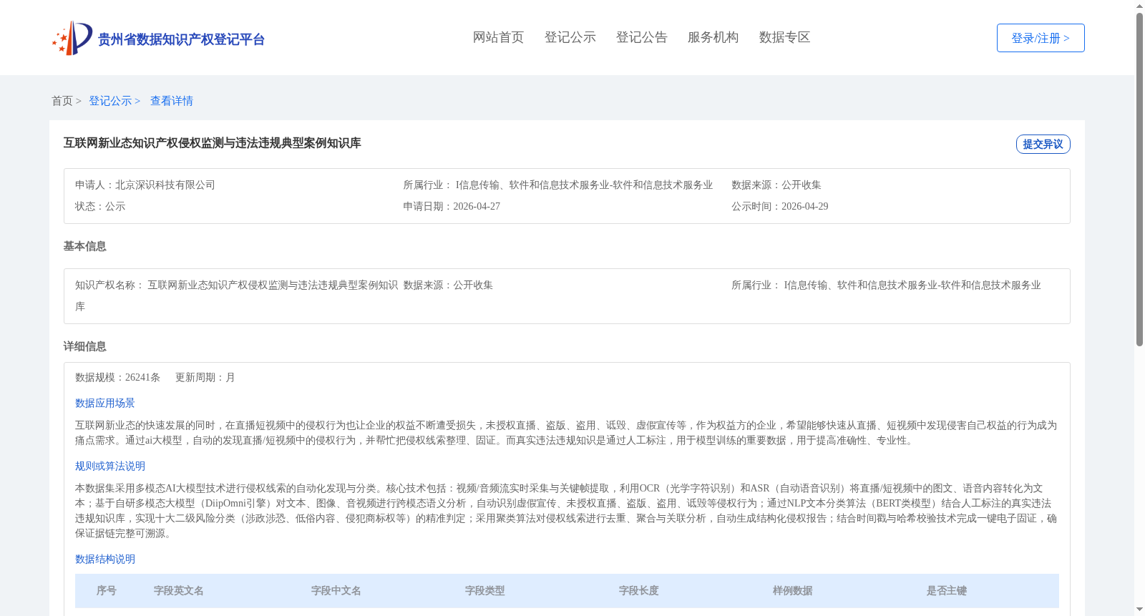Click the 数据应用场景 subheading
The image size is (1145, 616).
pos(105,403)
